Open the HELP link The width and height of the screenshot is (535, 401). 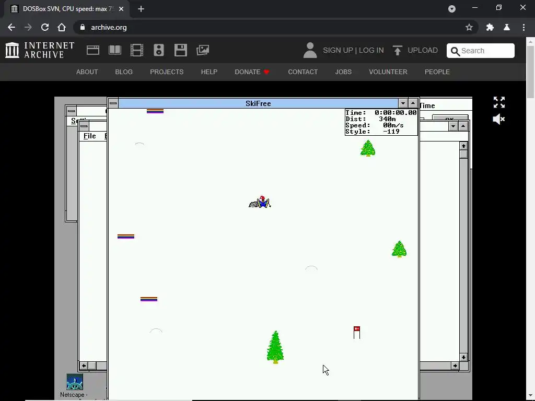pos(209,72)
